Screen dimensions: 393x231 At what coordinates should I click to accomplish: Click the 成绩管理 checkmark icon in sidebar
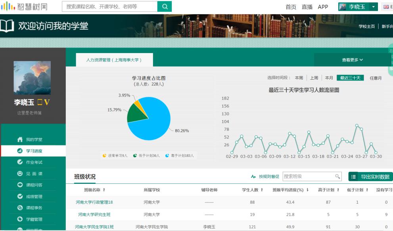click(20, 197)
